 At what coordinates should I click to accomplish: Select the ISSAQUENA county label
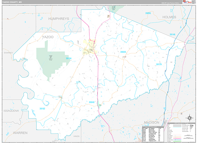point(11,111)
